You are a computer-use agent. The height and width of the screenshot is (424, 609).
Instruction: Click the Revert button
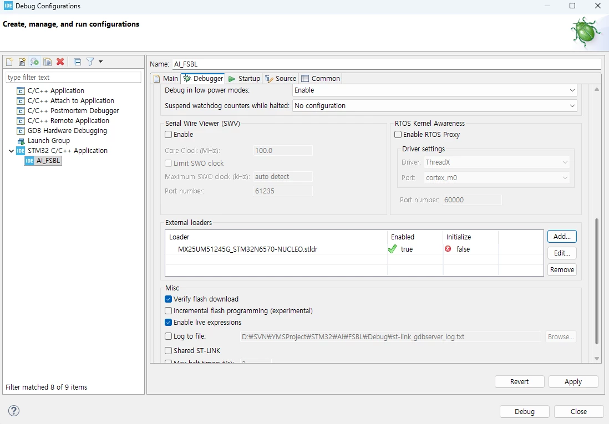pos(519,382)
